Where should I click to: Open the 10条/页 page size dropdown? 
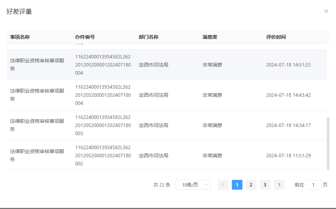pos(193,184)
